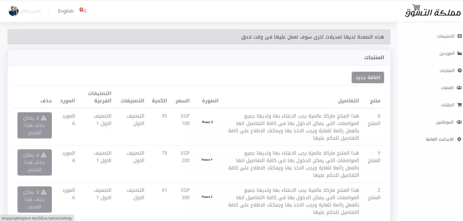Image resolution: width=463 pixels, height=221 pixels.
Task: Click the المنتجات card heading
Action: pyautogui.click(x=374, y=57)
